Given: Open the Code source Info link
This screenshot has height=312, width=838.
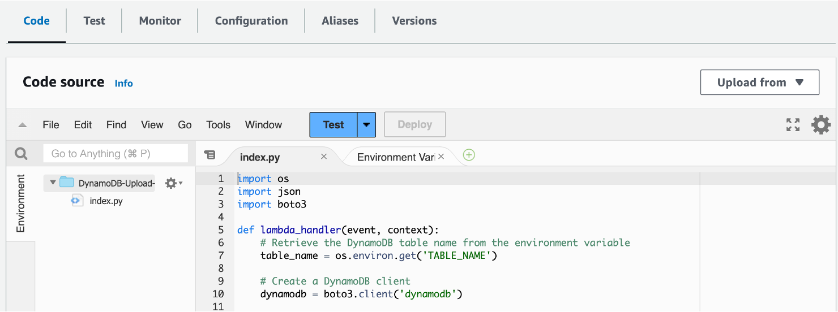Looking at the screenshot, I should point(123,83).
